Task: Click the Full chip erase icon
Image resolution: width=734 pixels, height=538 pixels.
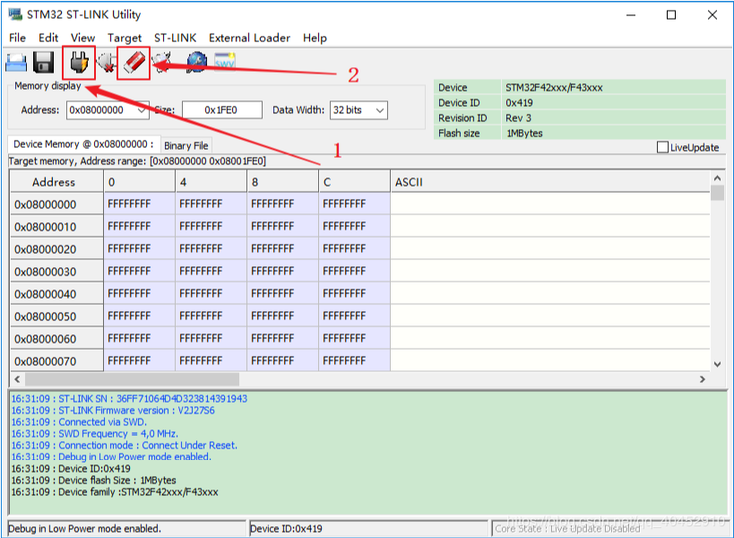Action: (x=134, y=63)
